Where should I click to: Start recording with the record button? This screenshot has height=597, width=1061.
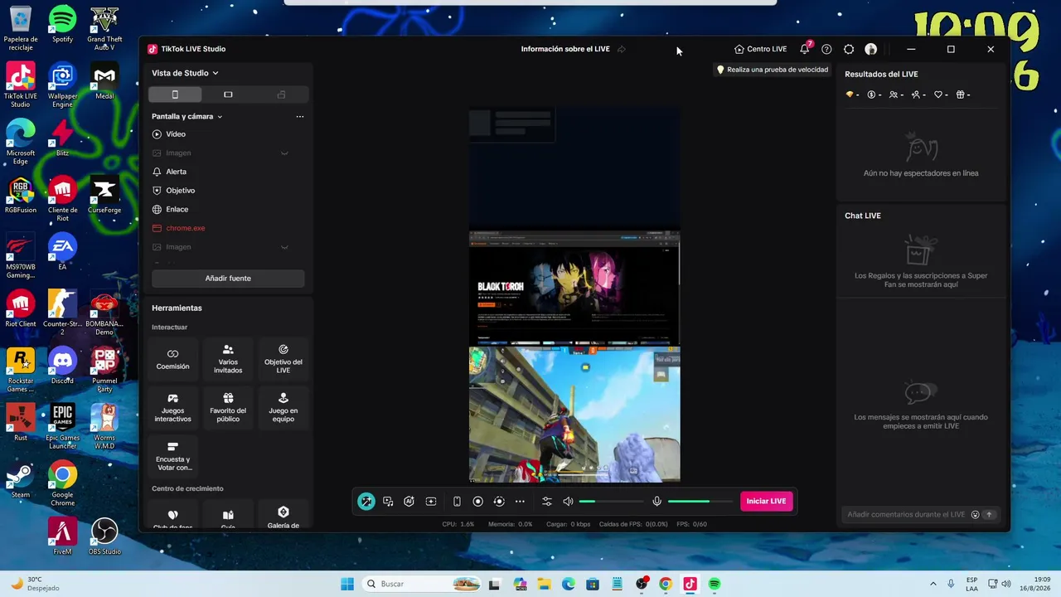pyautogui.click(x=477, y=501)
